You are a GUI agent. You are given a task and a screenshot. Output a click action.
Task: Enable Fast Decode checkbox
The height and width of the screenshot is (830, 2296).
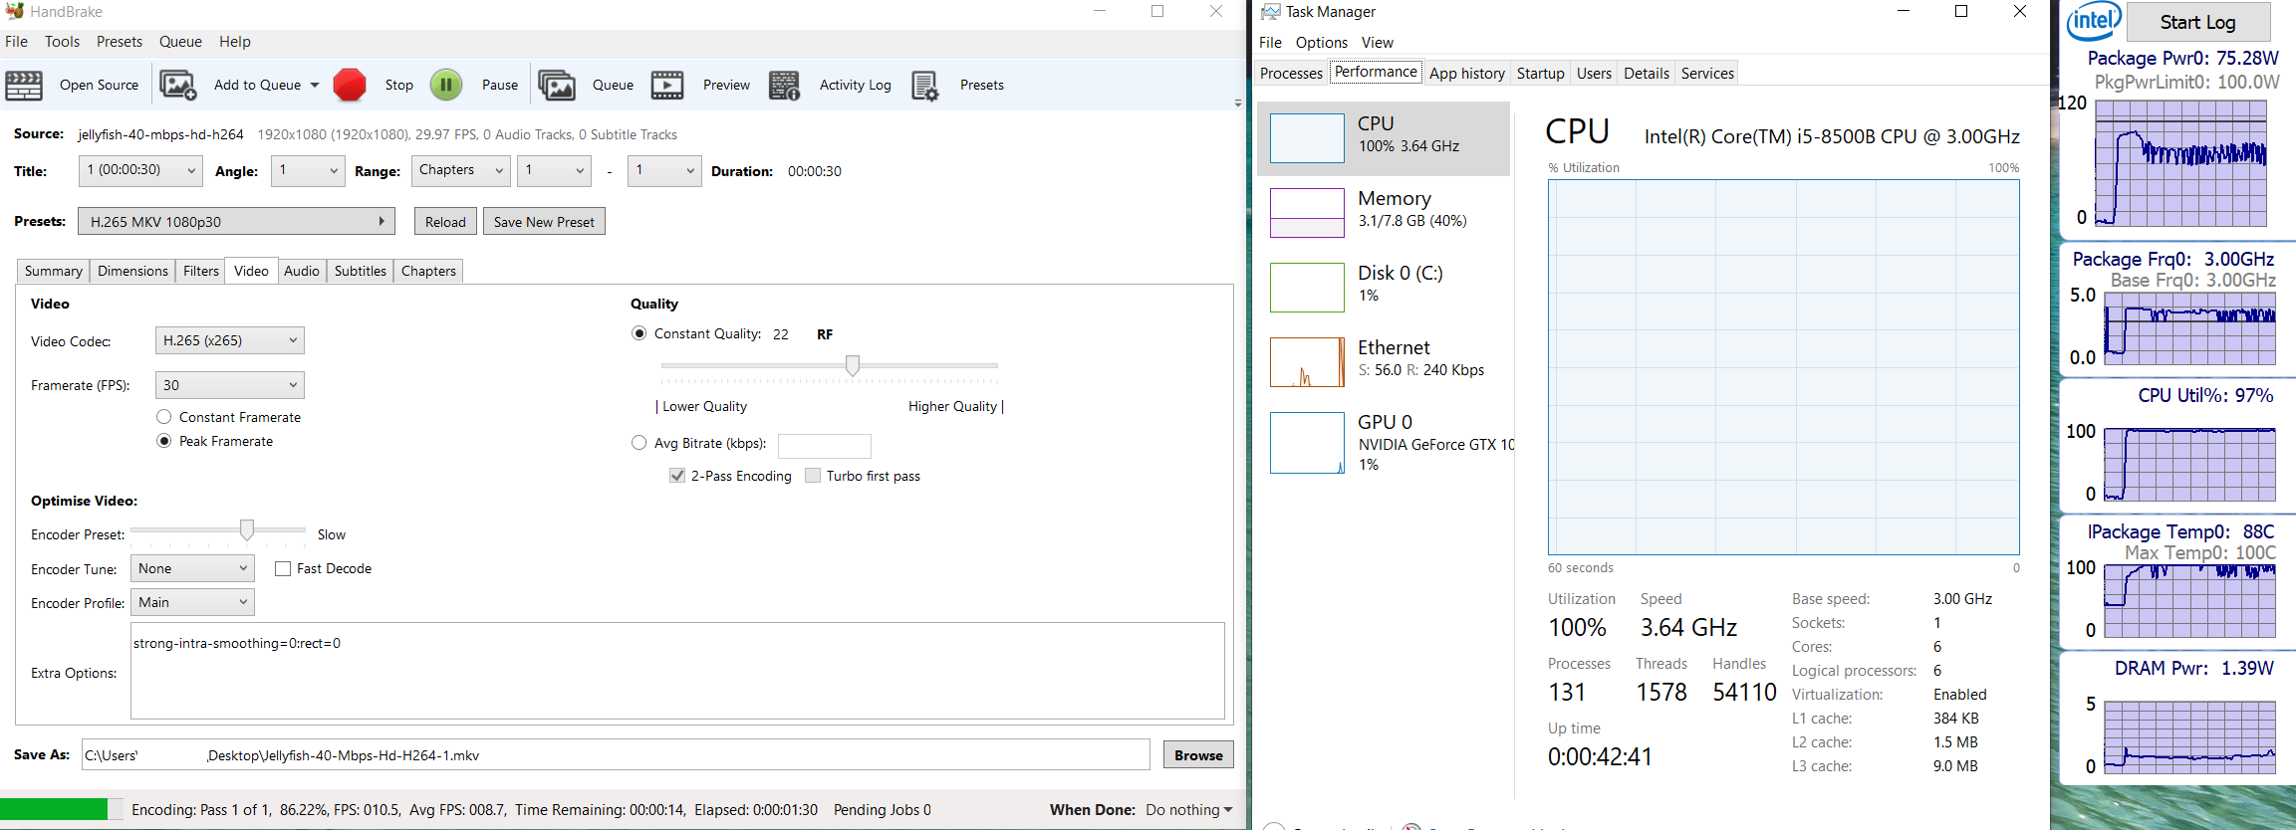tap(283, 568)
